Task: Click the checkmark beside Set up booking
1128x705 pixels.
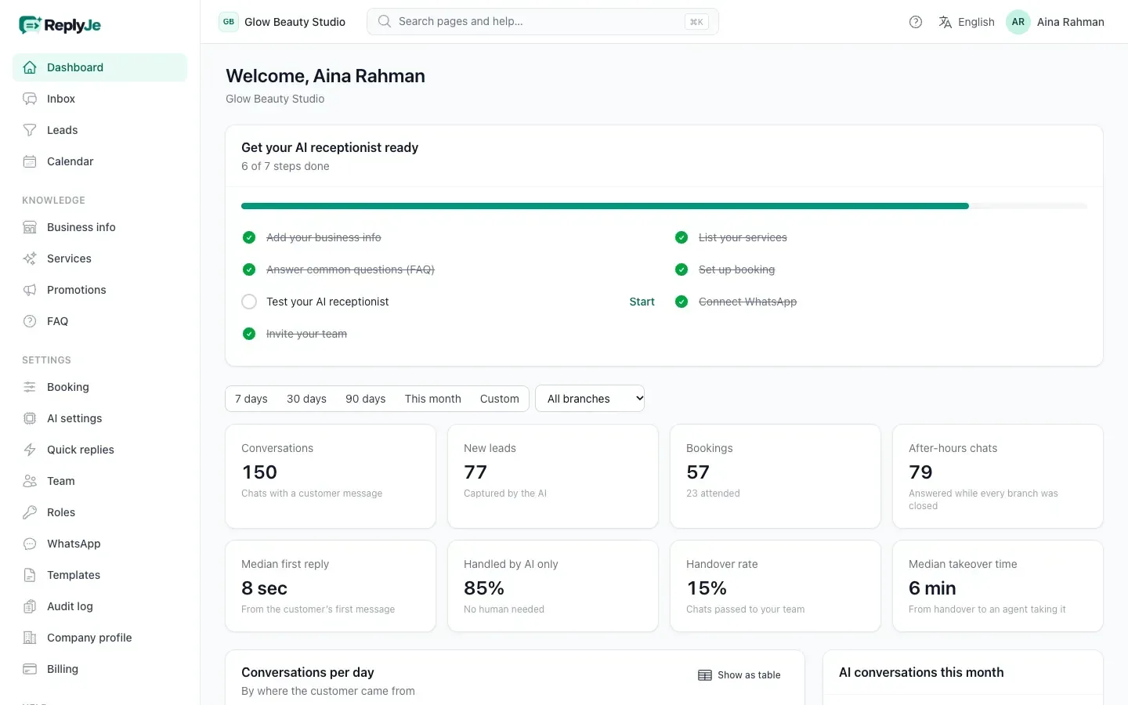Action: 681,269
